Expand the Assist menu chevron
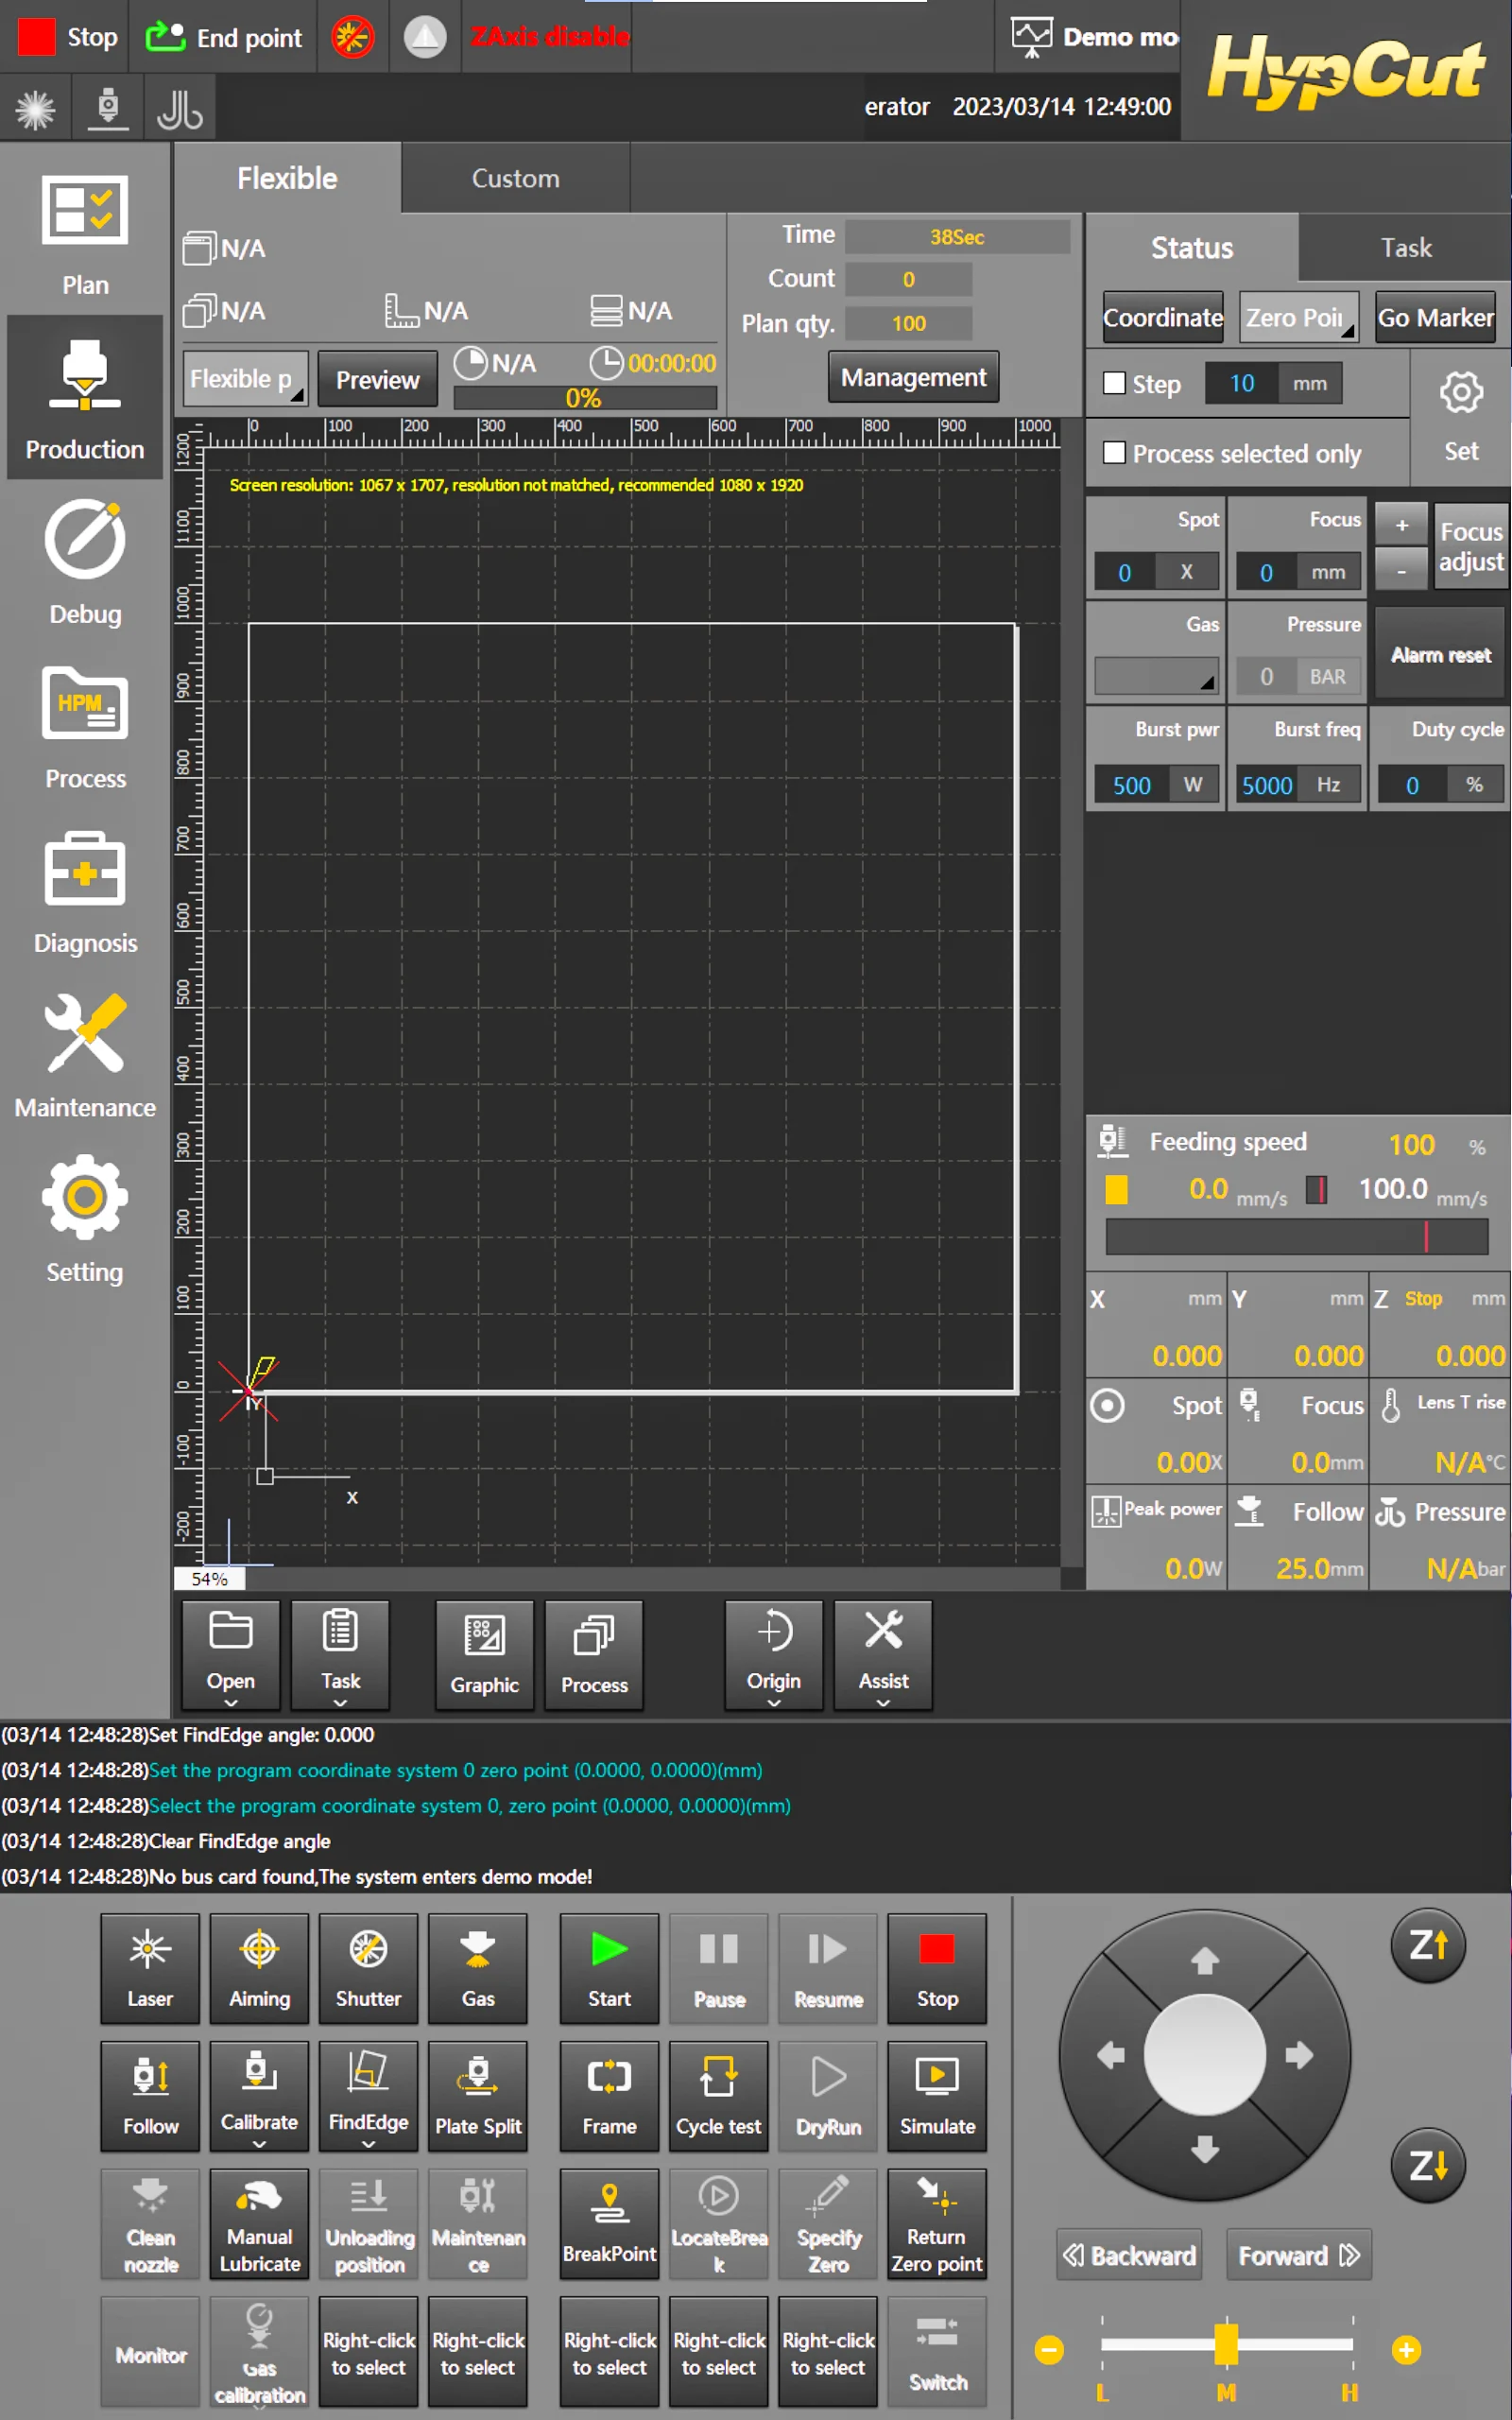 [883, 1703]
